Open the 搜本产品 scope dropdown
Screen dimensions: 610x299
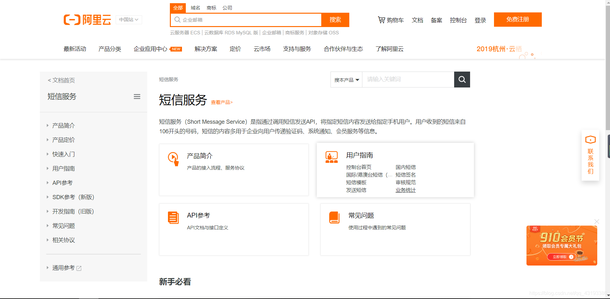click(x=346, y=80)
